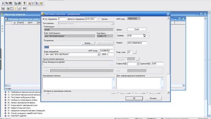Click the recipient name field containing ООО

click(x=79, y=47)
